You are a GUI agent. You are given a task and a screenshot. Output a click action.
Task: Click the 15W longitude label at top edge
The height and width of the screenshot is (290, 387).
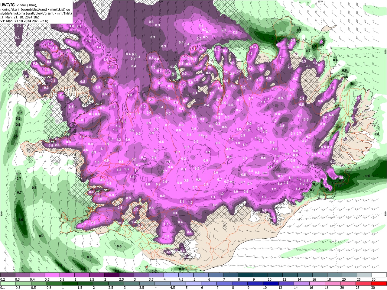pos(320,2)
